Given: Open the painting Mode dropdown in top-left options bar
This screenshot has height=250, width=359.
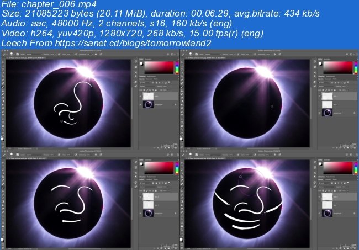Looking at the screenshot, I should [x=34, y=54].
